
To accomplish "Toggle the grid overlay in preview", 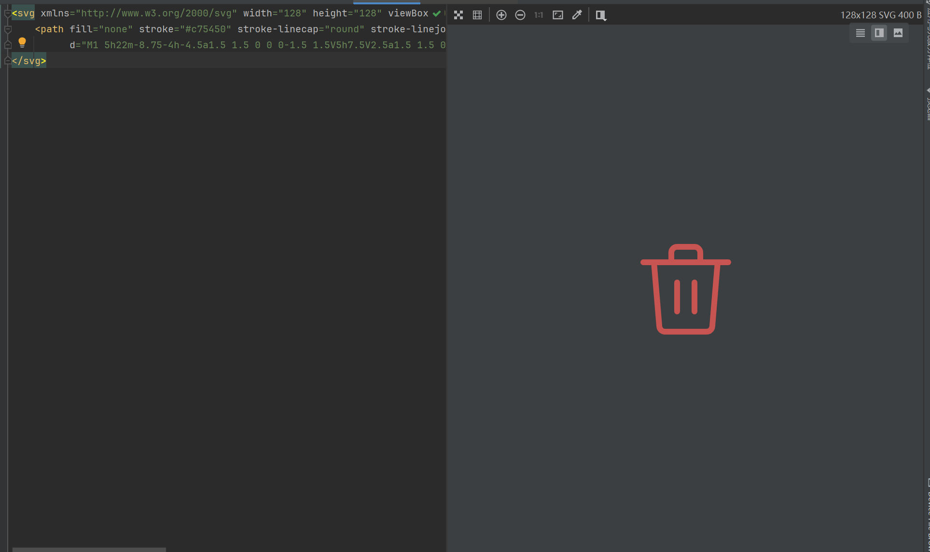I will [x=477, y=15].
